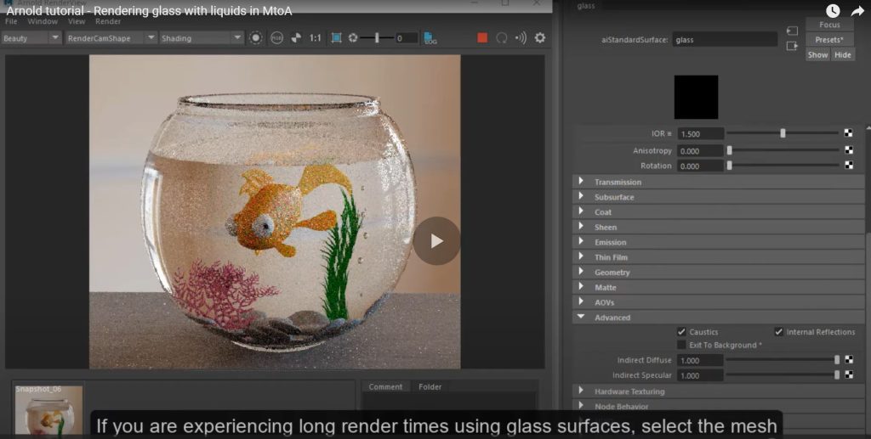Viewport: 871px width, 439px height.
Task: Set zoom to 1:1
Action: click(315, 38)
